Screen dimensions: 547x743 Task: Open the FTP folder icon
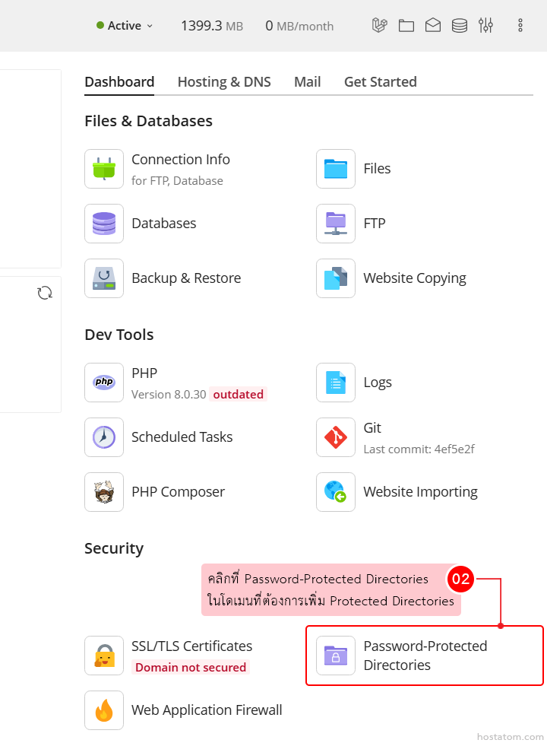[x=336, y=224]
